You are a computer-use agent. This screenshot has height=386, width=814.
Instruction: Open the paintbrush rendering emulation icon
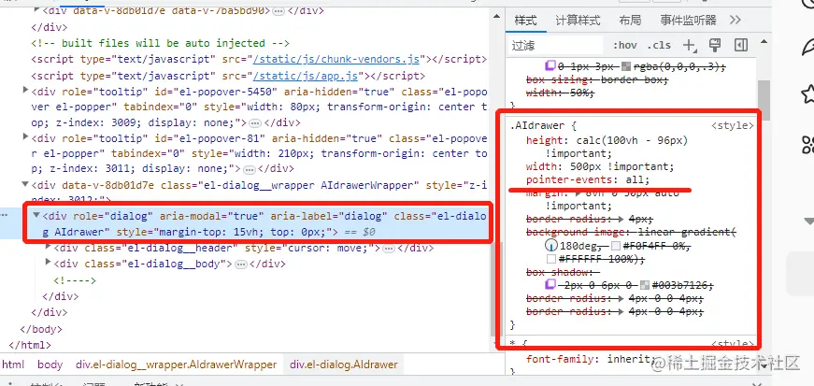click(x=715, y=45)
